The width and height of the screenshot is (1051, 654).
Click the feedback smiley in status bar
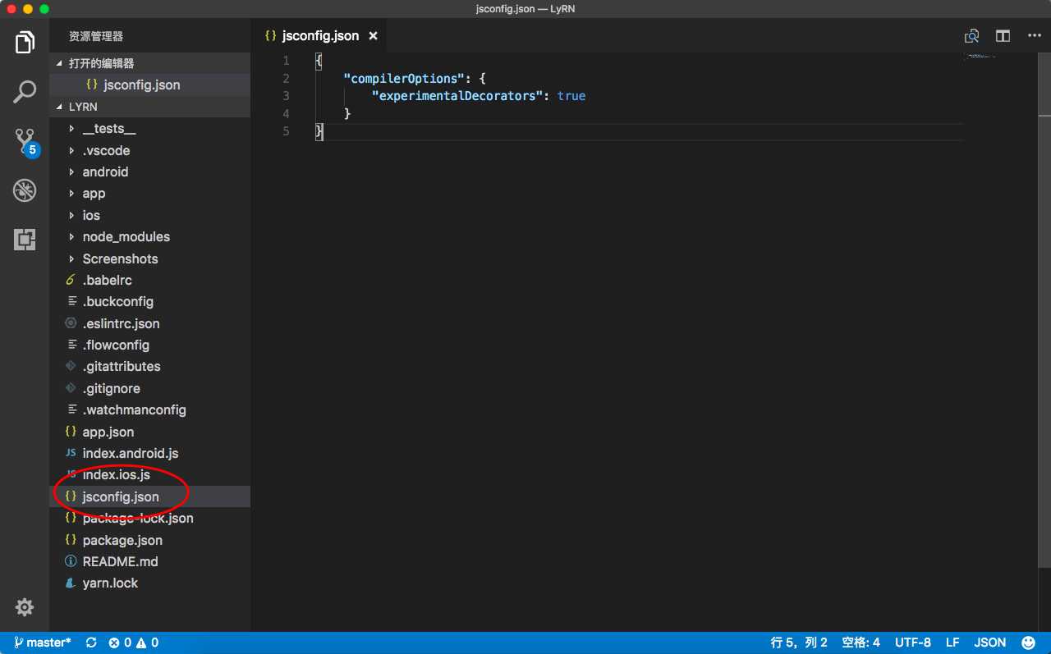point(1029,643)
